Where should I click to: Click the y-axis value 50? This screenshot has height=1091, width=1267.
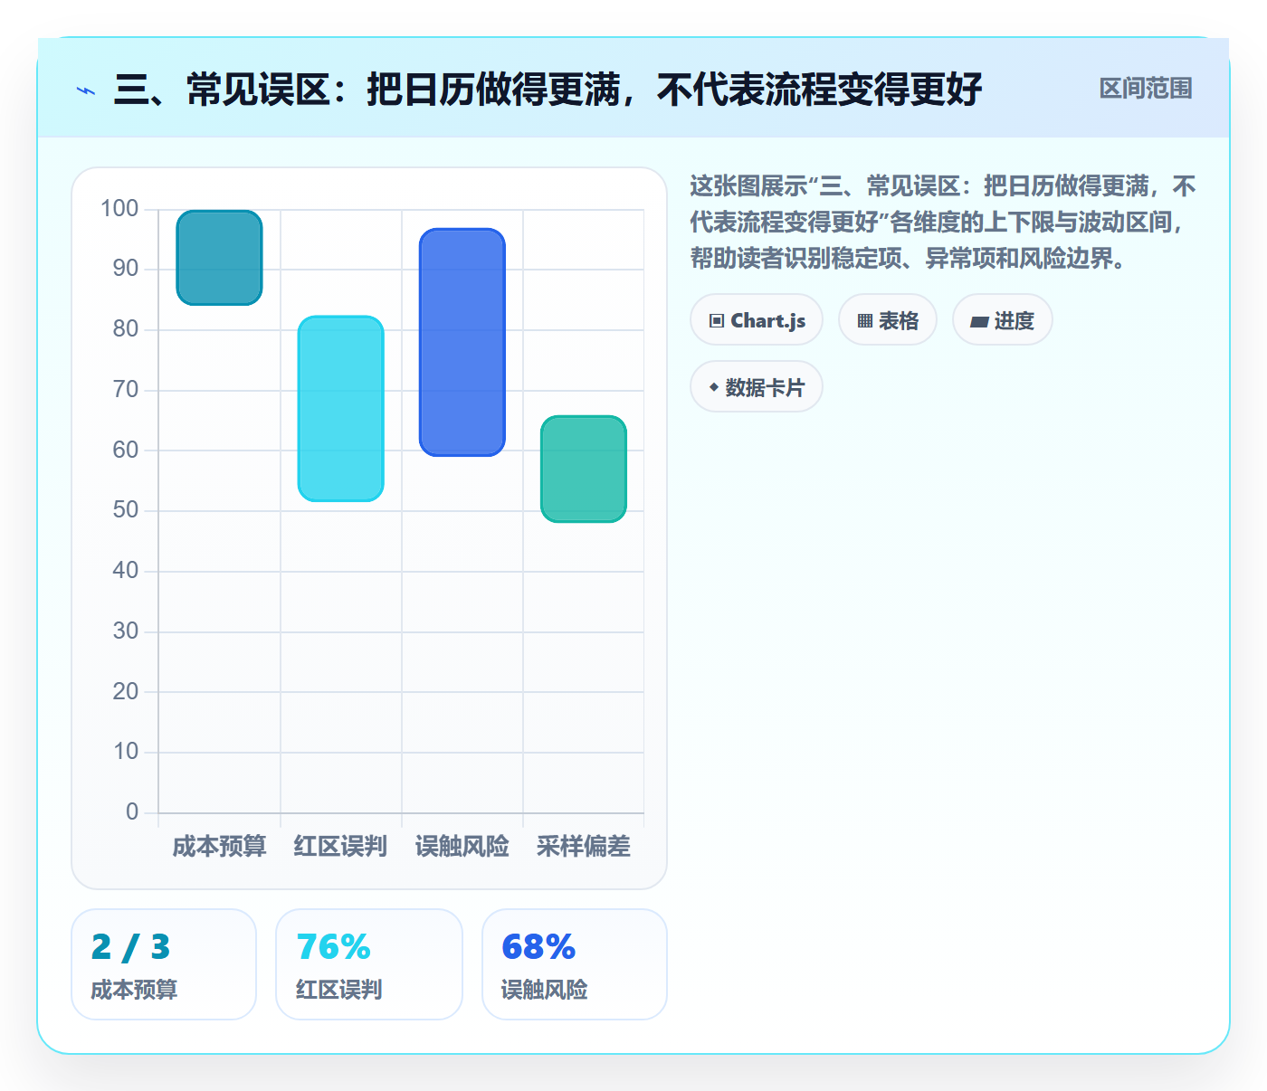click(x=126, y=510)
